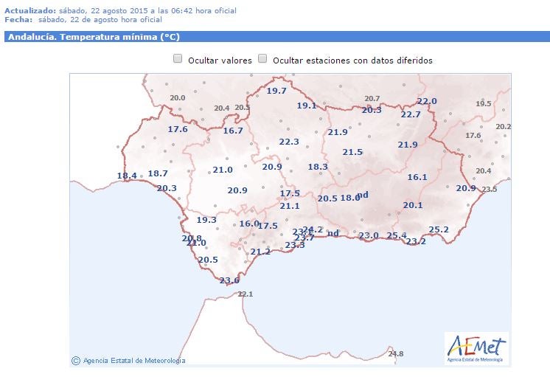This screenshot has width=550, height=377.
Task: Select the station reading 23.6 near the strait
Action: tap(229, 280)
